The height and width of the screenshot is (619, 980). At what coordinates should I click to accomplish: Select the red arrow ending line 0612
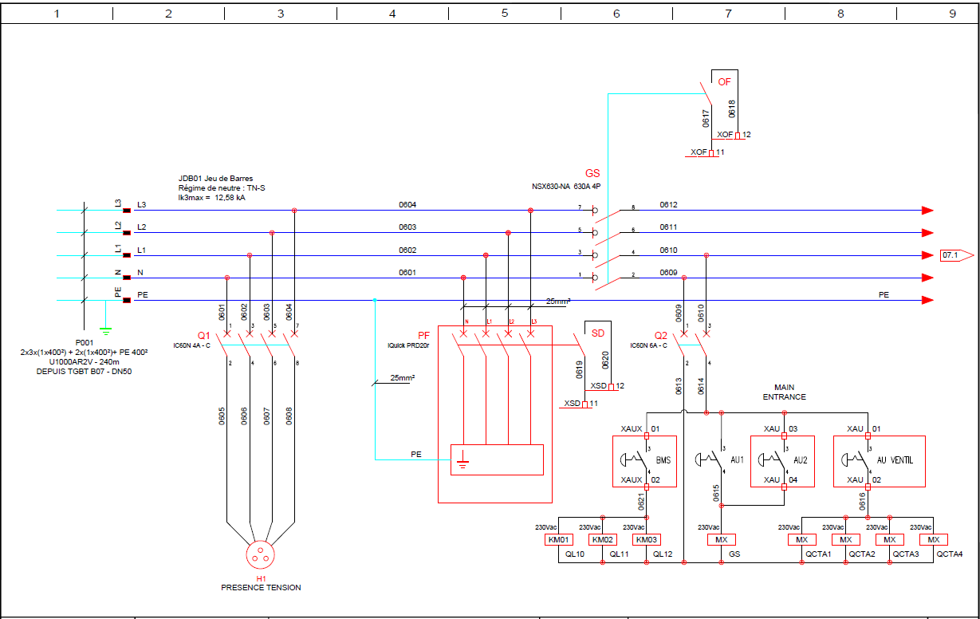click(927, 211)
